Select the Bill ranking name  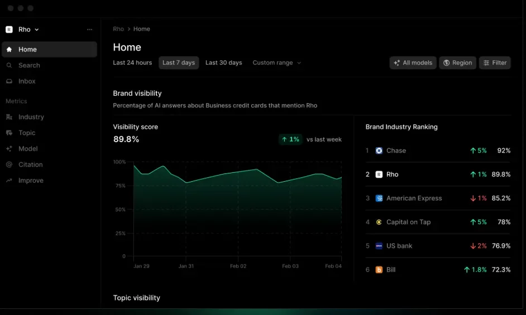(x=391, y=269)
